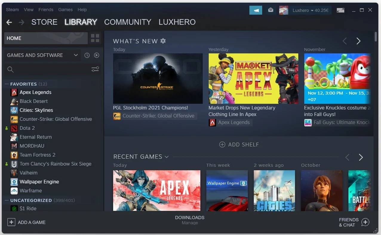This screenshot has height=235, width=381.
Task: Go to the Store tab
Action: pos(44,22)
